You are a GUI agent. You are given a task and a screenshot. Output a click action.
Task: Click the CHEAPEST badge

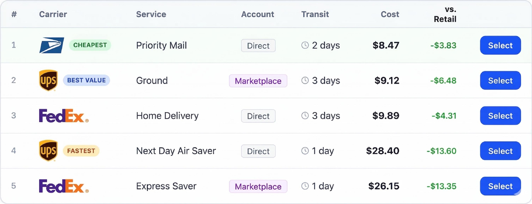point(90,45)
